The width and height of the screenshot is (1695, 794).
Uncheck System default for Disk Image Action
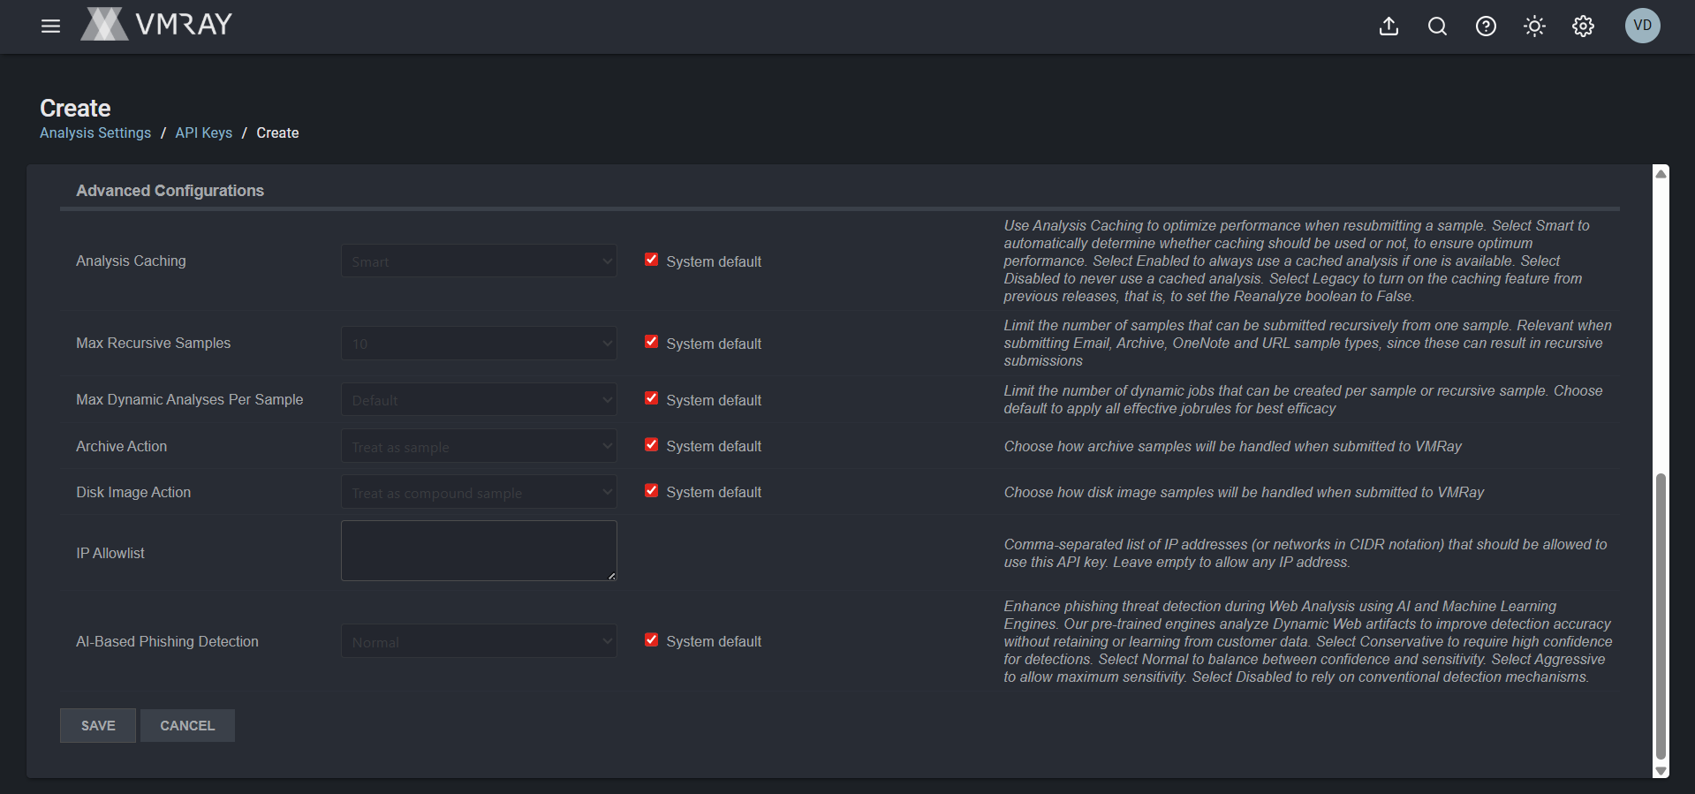click(651, 490)
